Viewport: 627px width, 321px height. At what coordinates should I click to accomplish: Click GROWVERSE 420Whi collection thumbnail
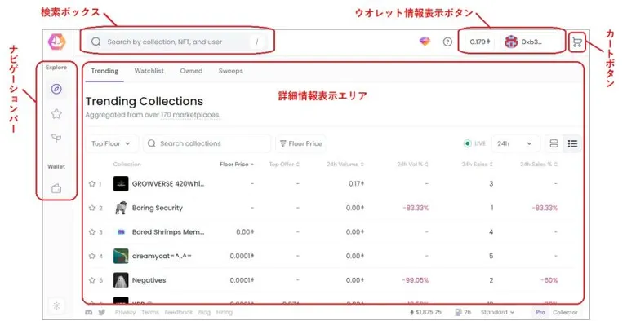121,183
